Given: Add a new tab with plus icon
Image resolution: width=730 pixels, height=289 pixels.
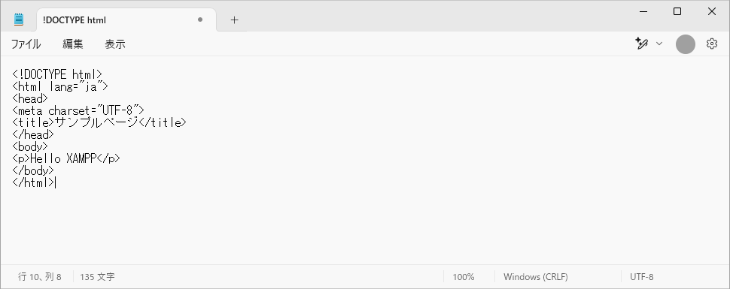Looking at the screenshot, I should [x=234, y=20].
